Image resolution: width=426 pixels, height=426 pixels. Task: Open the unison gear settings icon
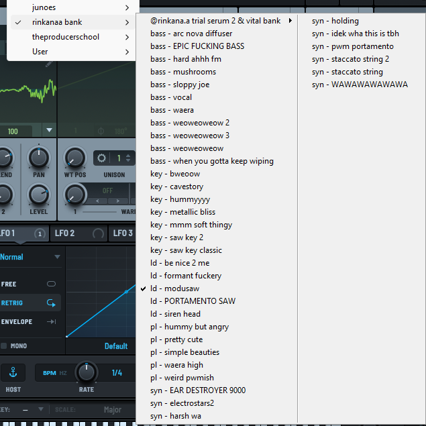click(101, 158)
